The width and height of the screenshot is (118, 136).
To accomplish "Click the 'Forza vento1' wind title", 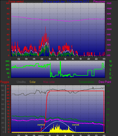I will [16, 2].
